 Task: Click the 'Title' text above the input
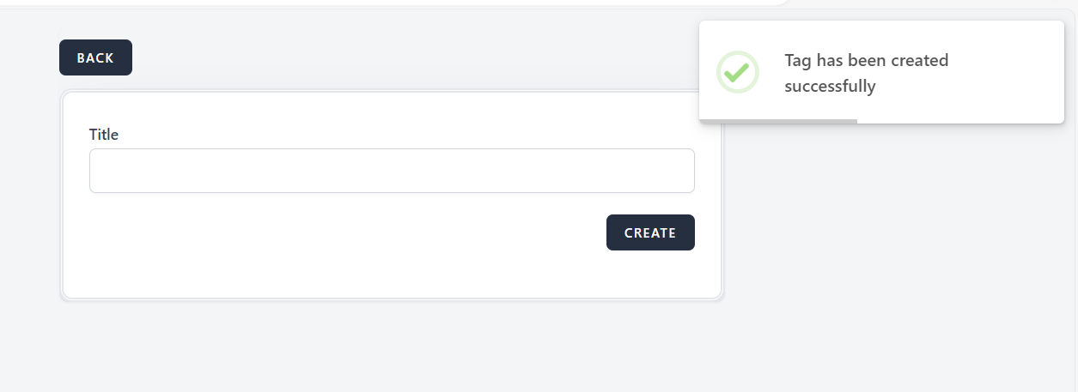104,135
